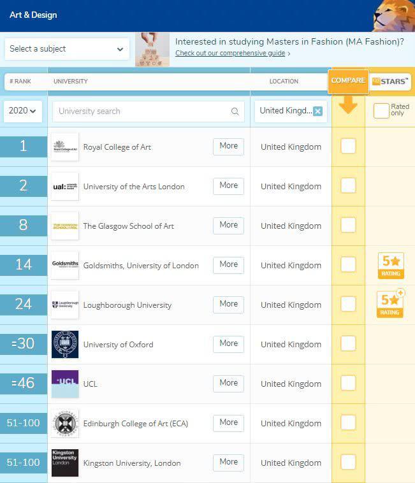Screen dimensions: 415x483
Task: Open The Glasgow School of Art link
Action: pyautogui.click(x=128, y=226)
